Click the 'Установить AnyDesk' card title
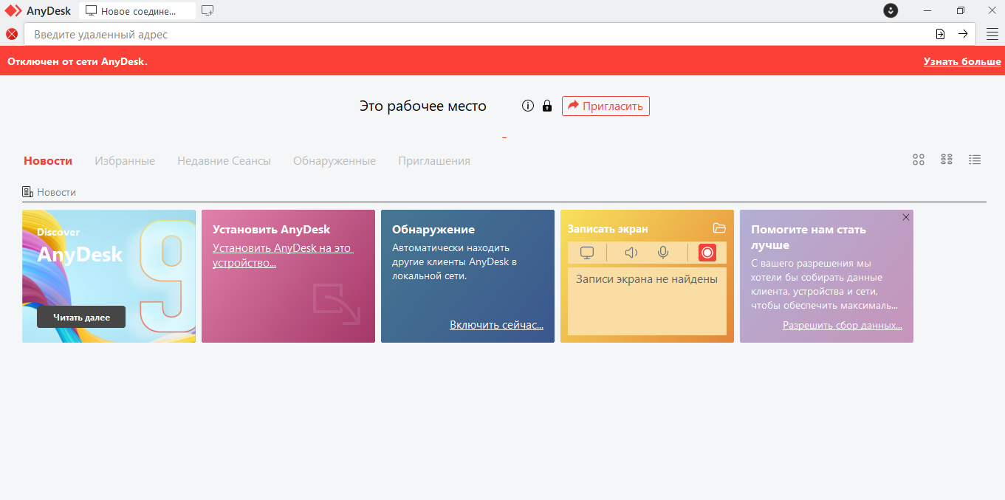 click(x=272, y=229)
